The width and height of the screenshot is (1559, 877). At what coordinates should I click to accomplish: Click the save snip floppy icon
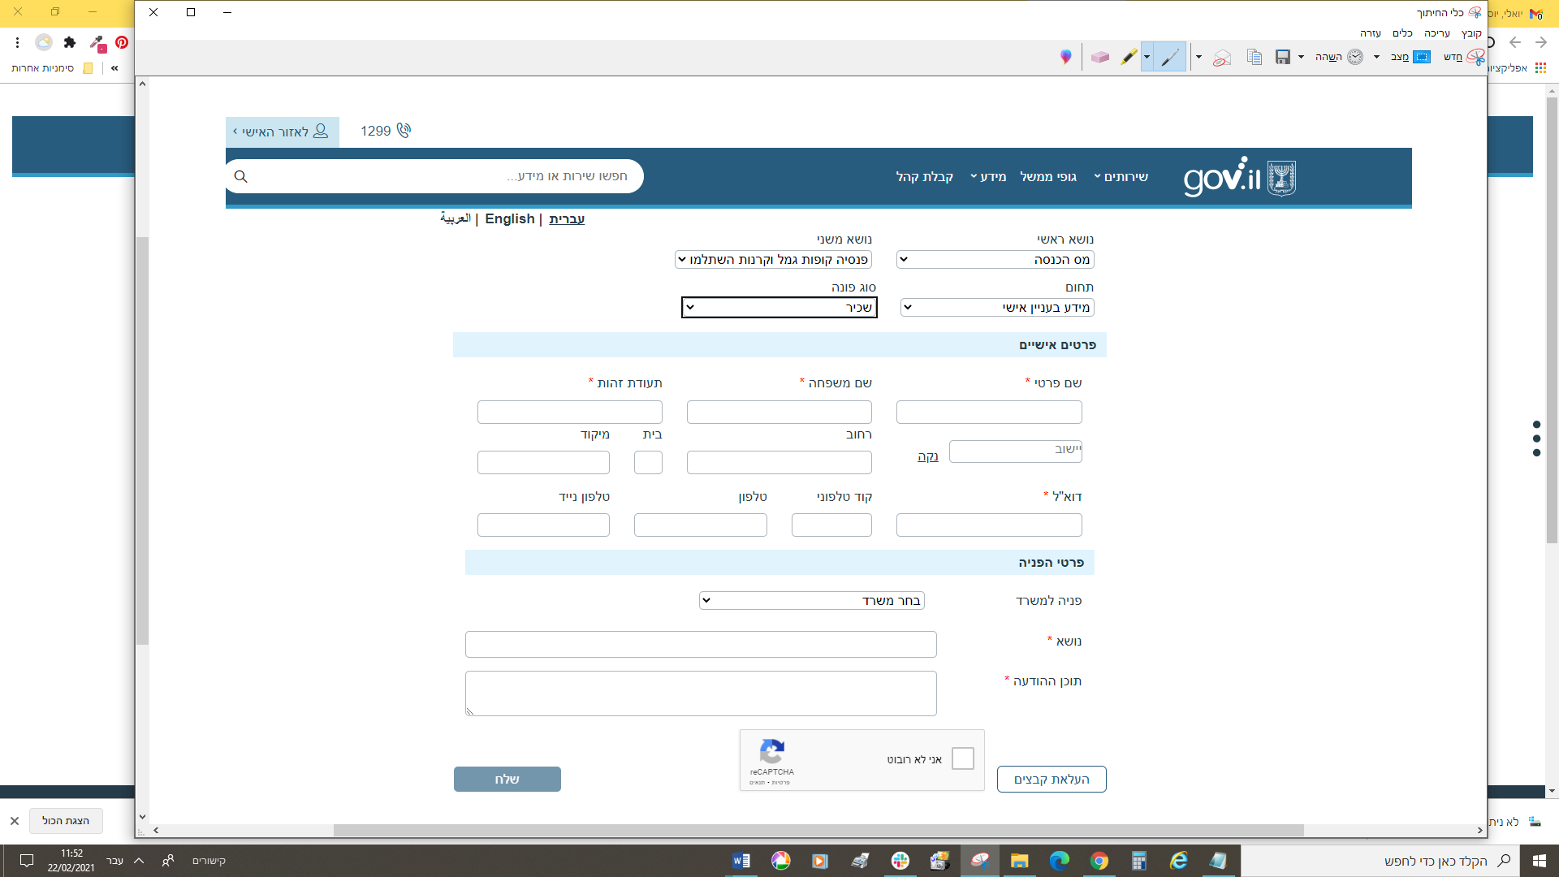[x=1283, y=57]
